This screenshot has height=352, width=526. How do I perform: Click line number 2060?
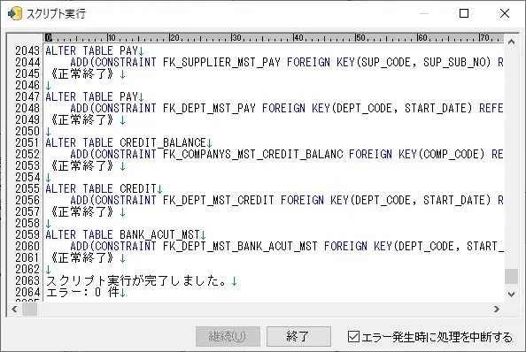(x=27, y=247)
